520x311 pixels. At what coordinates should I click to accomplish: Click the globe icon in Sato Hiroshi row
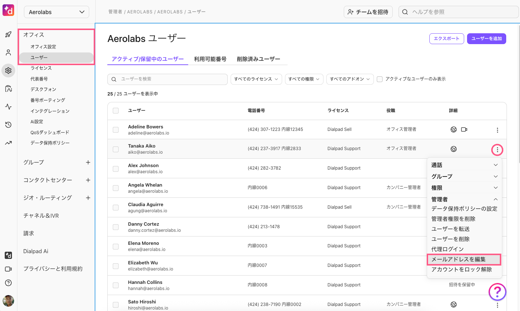pyautogui.click(x=454, y=304)
